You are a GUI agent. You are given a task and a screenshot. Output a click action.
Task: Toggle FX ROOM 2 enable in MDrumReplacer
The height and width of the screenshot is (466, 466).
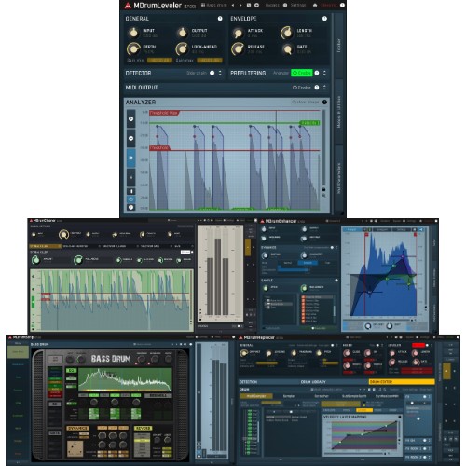425,458
